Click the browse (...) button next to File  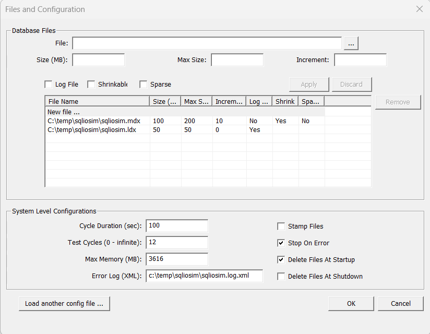pyautogui.click(x=351, y=43)
